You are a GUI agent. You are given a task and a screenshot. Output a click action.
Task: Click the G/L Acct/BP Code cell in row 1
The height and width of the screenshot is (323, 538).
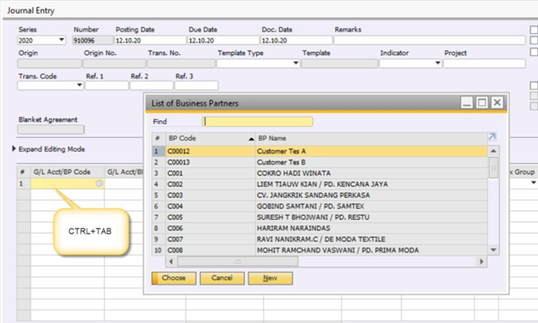point(67,184)
